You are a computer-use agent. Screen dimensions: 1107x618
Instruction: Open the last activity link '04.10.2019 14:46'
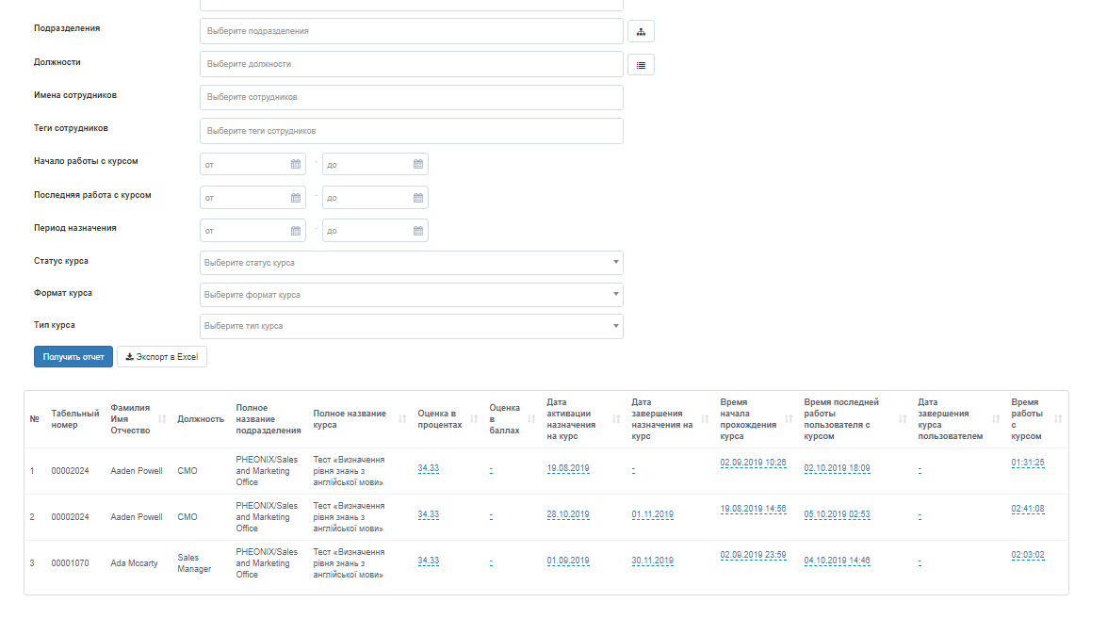click(837, 561)
